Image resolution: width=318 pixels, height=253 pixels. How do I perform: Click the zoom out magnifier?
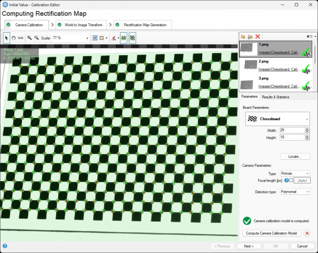pos(36,38)
